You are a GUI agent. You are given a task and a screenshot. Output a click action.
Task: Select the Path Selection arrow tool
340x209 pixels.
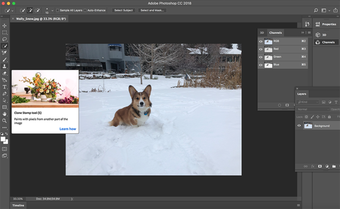(4, 100)
